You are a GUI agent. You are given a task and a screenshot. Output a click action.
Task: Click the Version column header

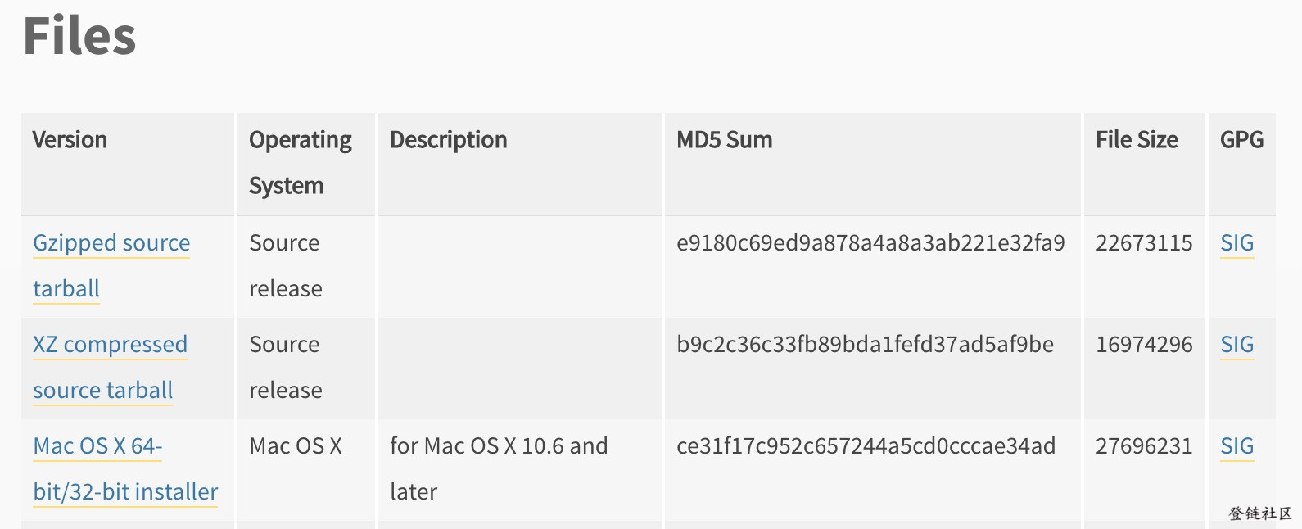point(70,140)
